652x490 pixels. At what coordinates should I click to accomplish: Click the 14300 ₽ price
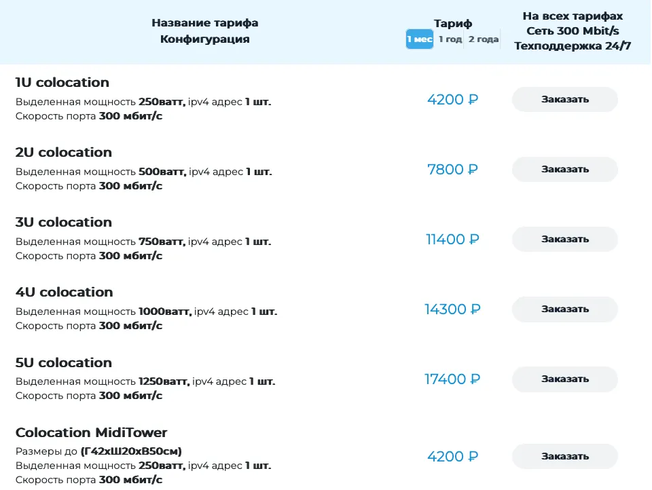click(452, 309)
